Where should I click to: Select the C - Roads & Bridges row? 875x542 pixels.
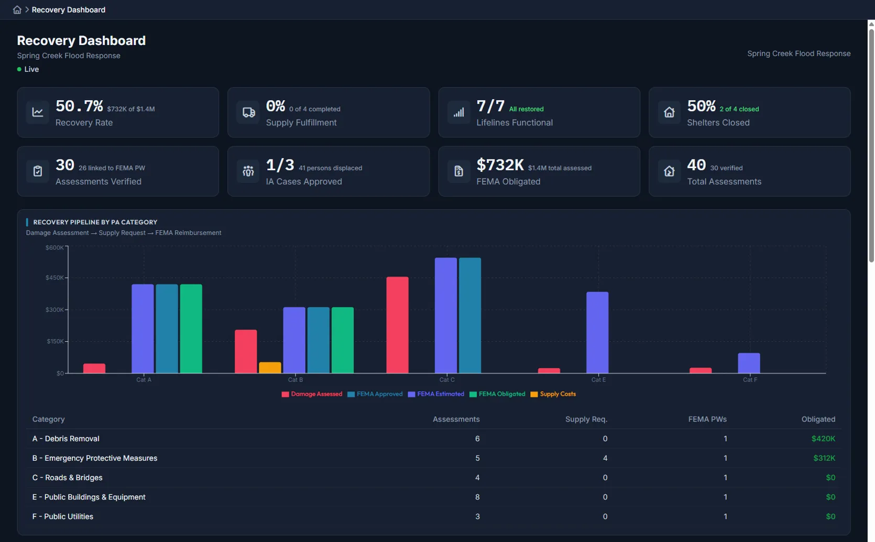434,478
